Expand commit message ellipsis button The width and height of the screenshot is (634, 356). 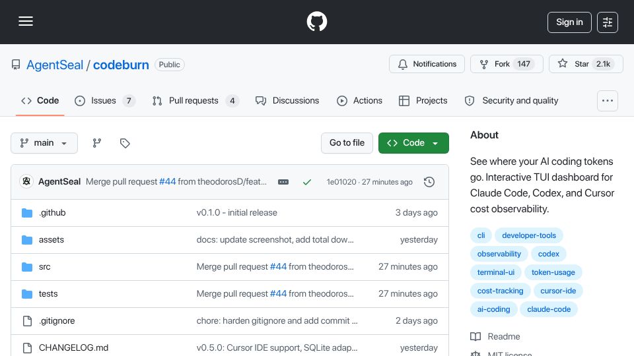tap(283, 182)
